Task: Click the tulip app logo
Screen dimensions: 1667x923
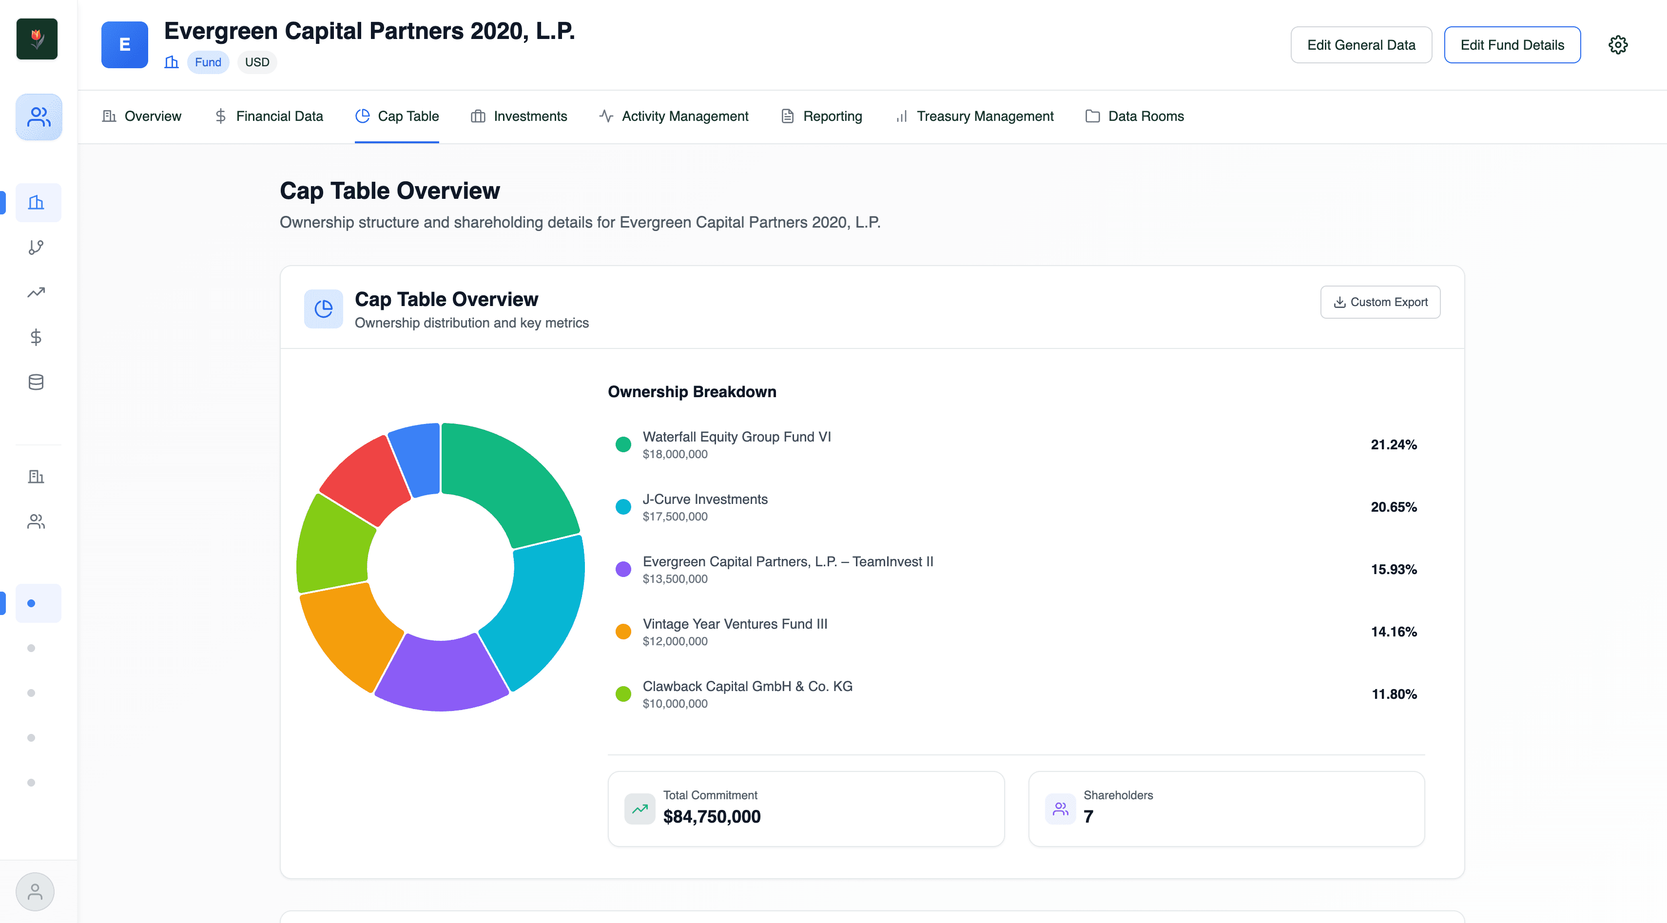Action: tap(37, 39)
